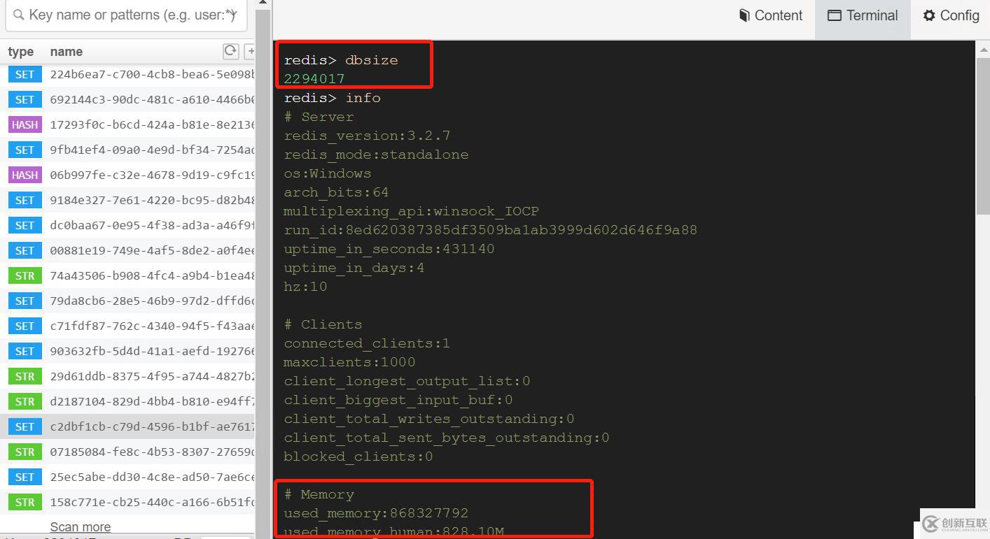Click the '# Clients' section heading
The width and height of the screenshot is (990, 539).
(x=323, y=324)
